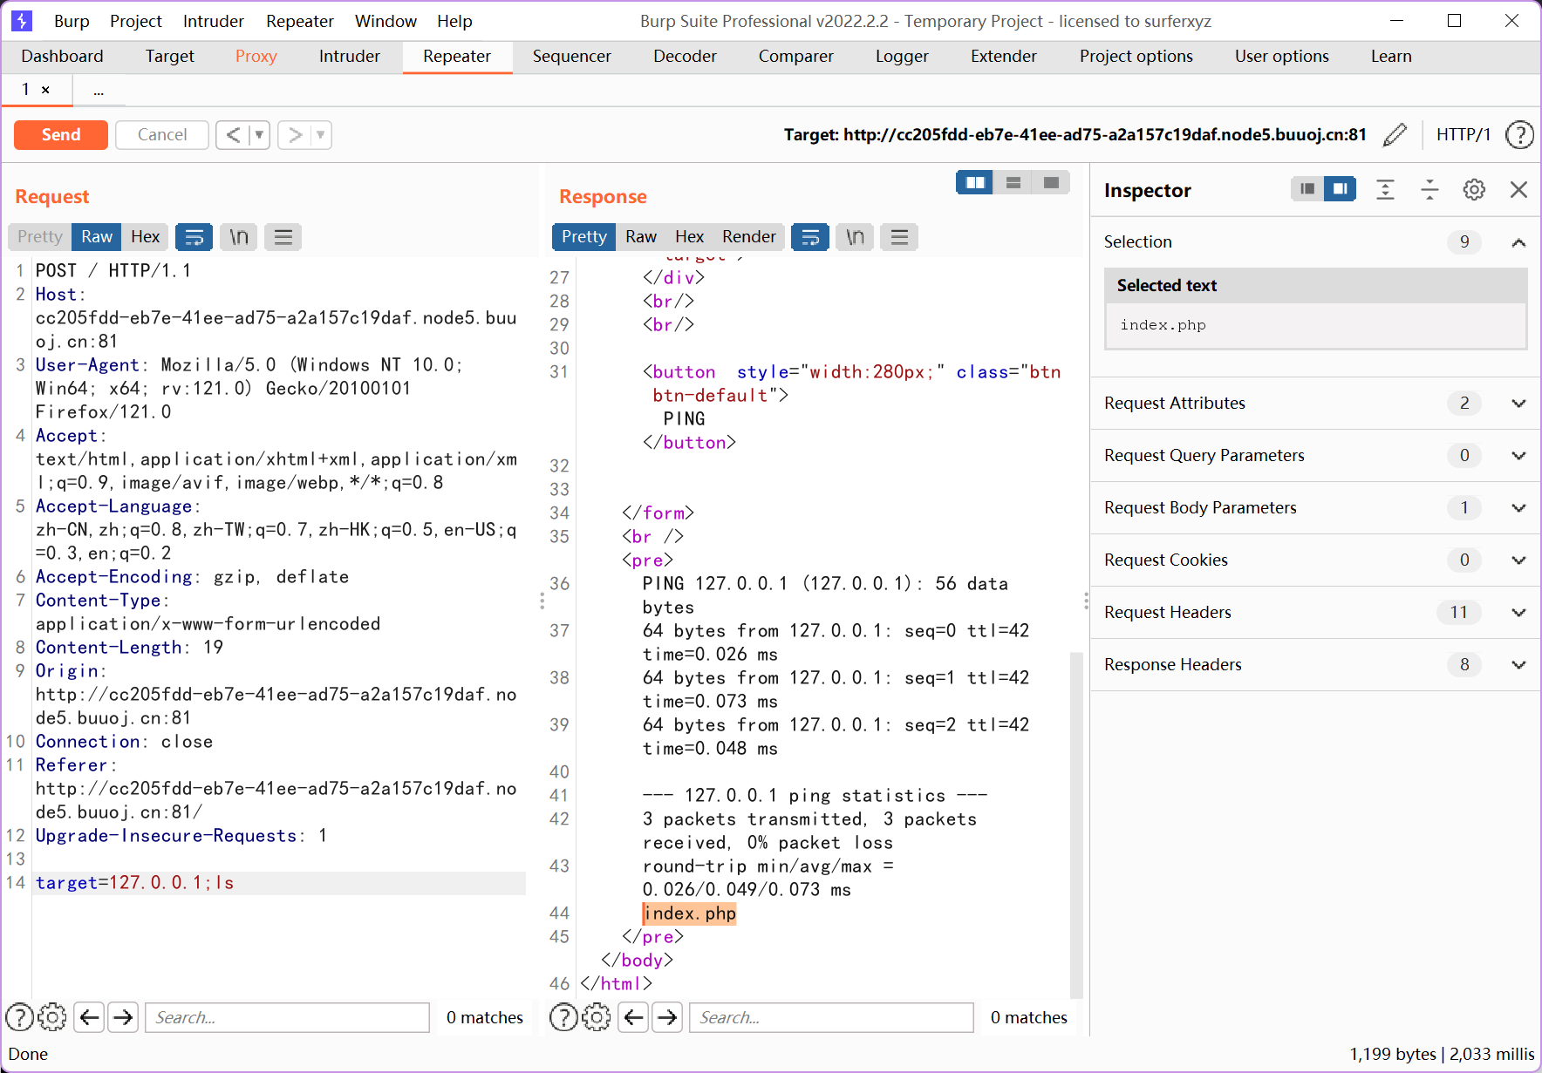Switch to side-by-side request/response layout
Viewport: 1542px width, 1073px height.
coord(975,182)
